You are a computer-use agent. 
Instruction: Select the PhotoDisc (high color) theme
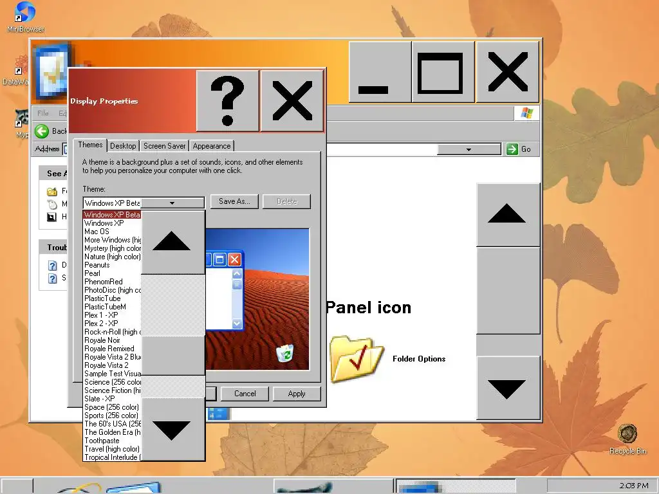click(112, 290)
